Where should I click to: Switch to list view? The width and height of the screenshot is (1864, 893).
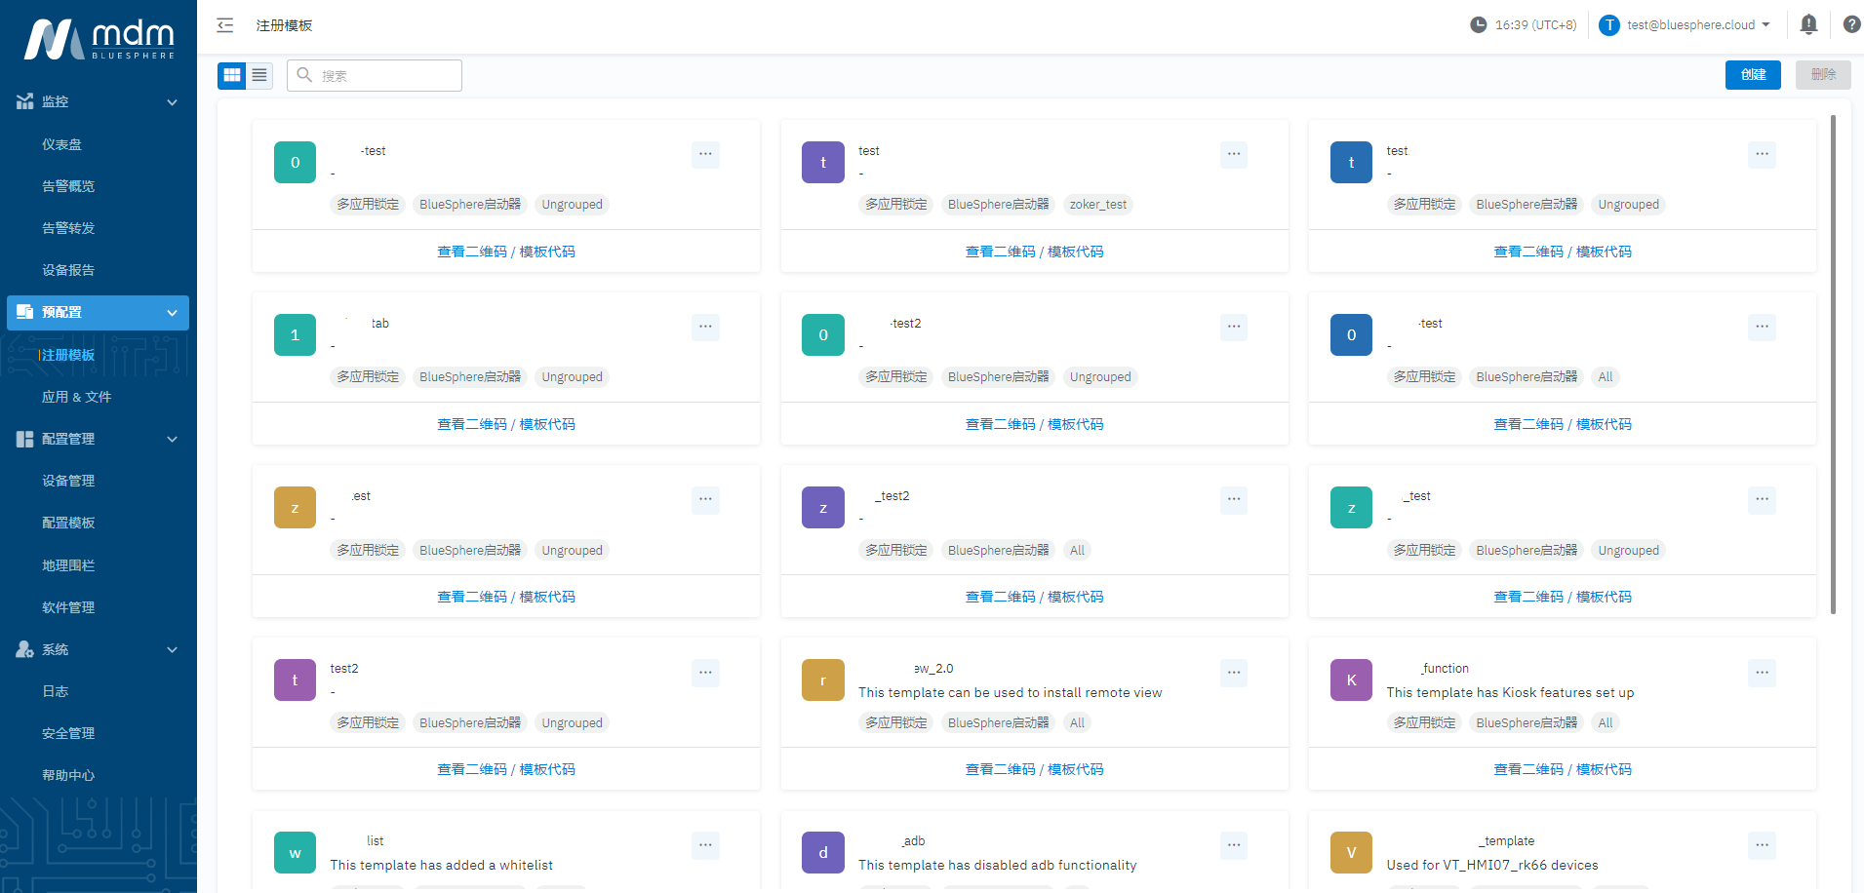click(x=259, y=75)
